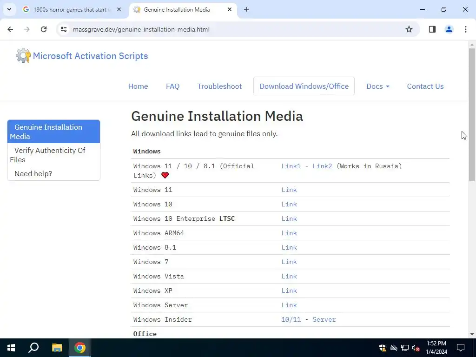Open network status tray icon
This screenshot has height=357, width=476.
point(405,348)
